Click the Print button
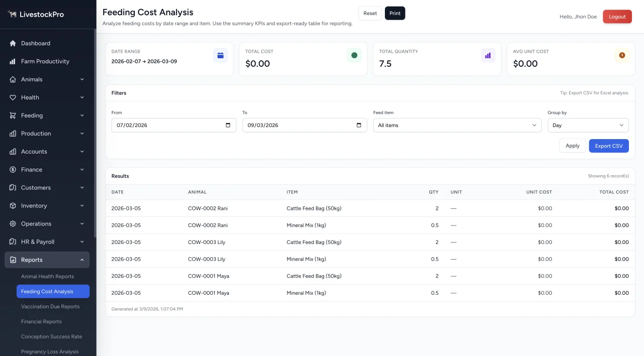This screenshot has width=644, height=356. point(395,14)
